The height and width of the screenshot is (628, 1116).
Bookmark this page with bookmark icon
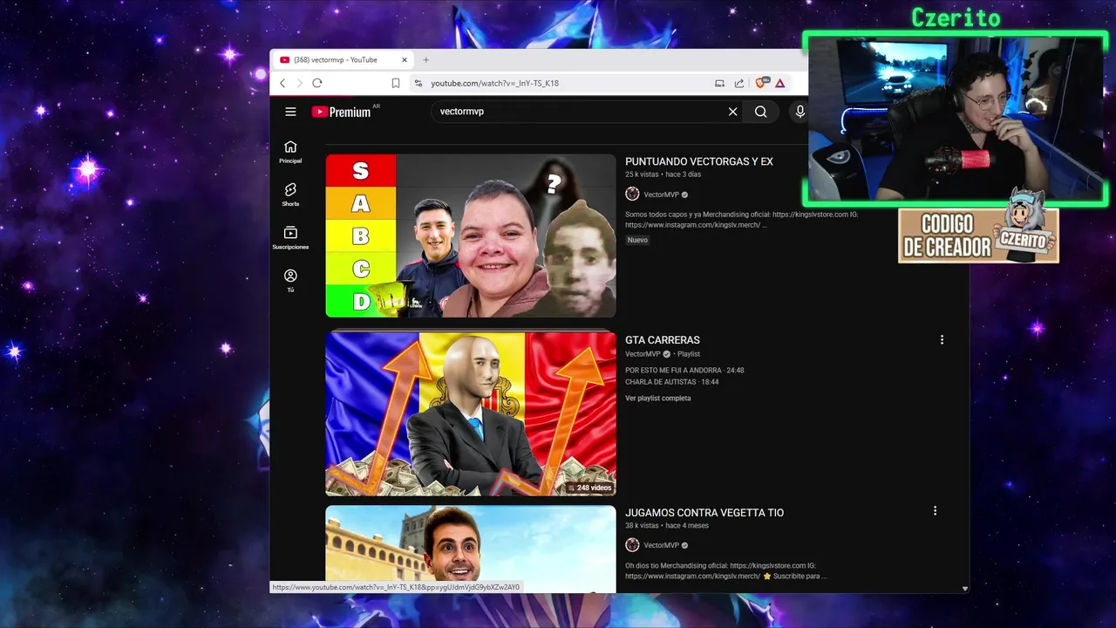pos(395,83)
